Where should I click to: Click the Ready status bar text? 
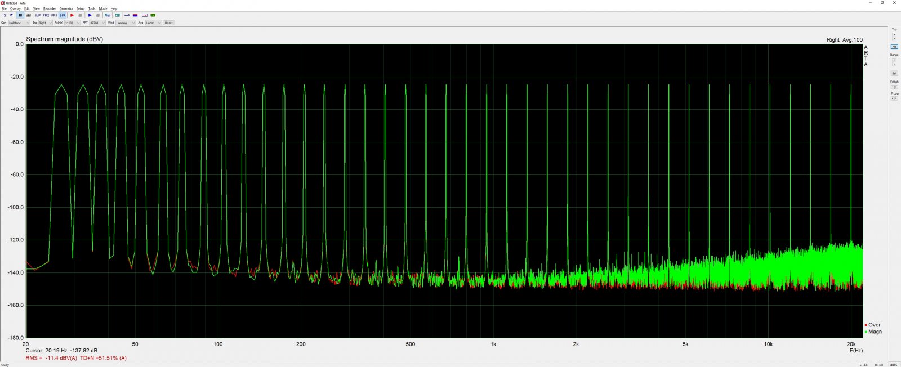5,365
